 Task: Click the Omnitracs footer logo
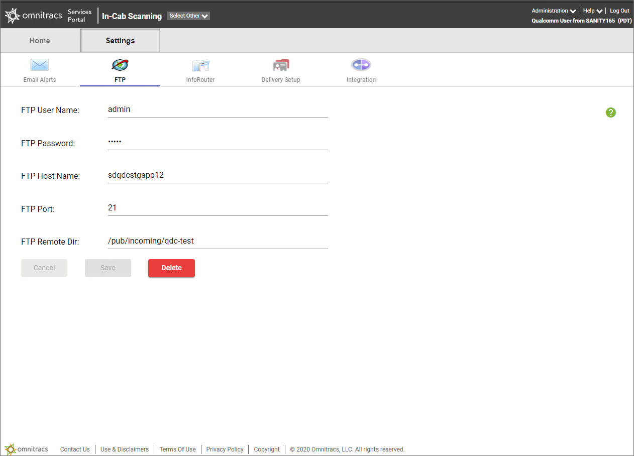point(27,449)
